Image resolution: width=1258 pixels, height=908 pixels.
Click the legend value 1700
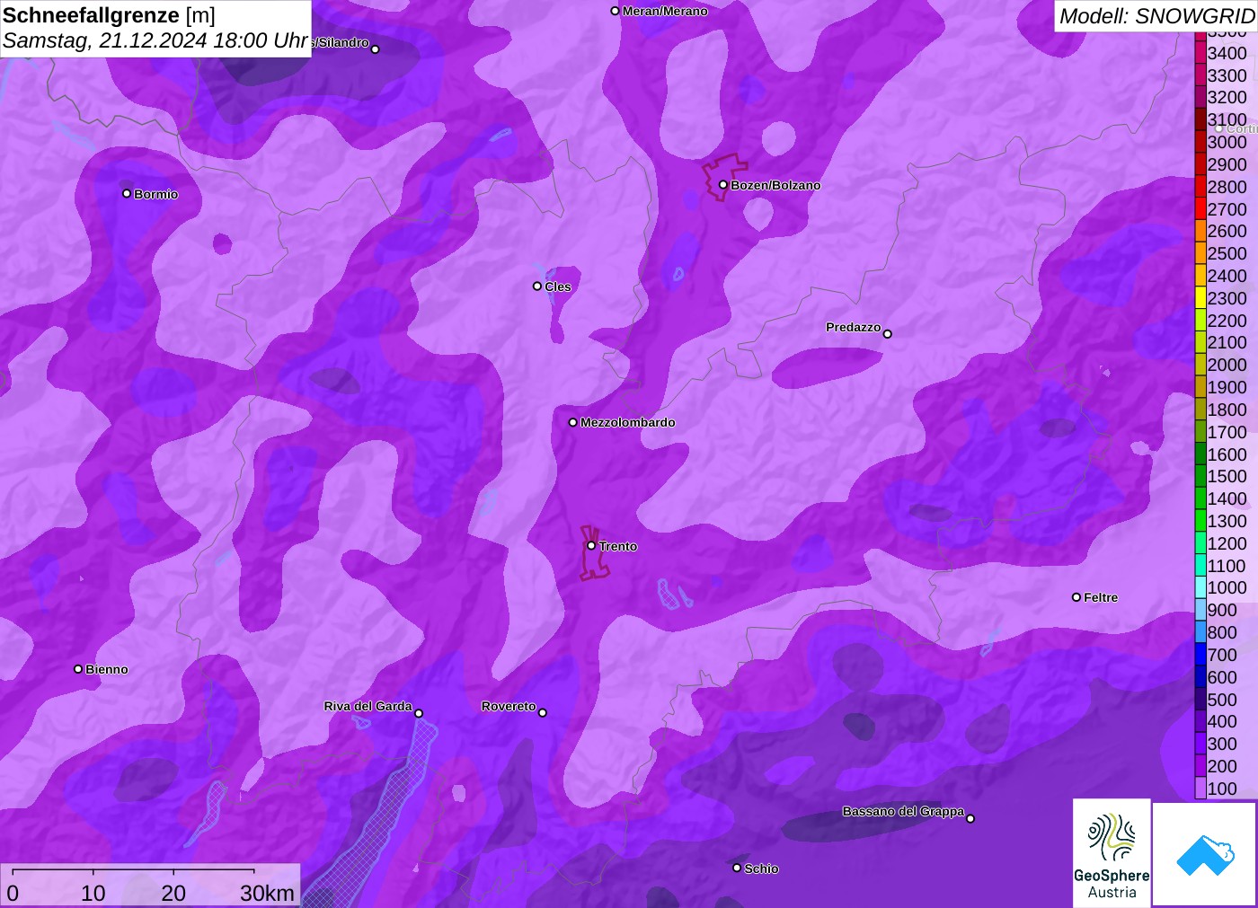click(x=1227, y=432)
